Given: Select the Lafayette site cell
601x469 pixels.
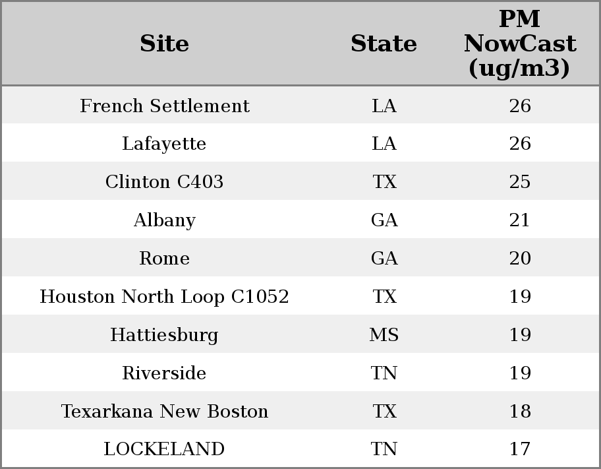Looking at the screenshot, I should coord(164,144).
